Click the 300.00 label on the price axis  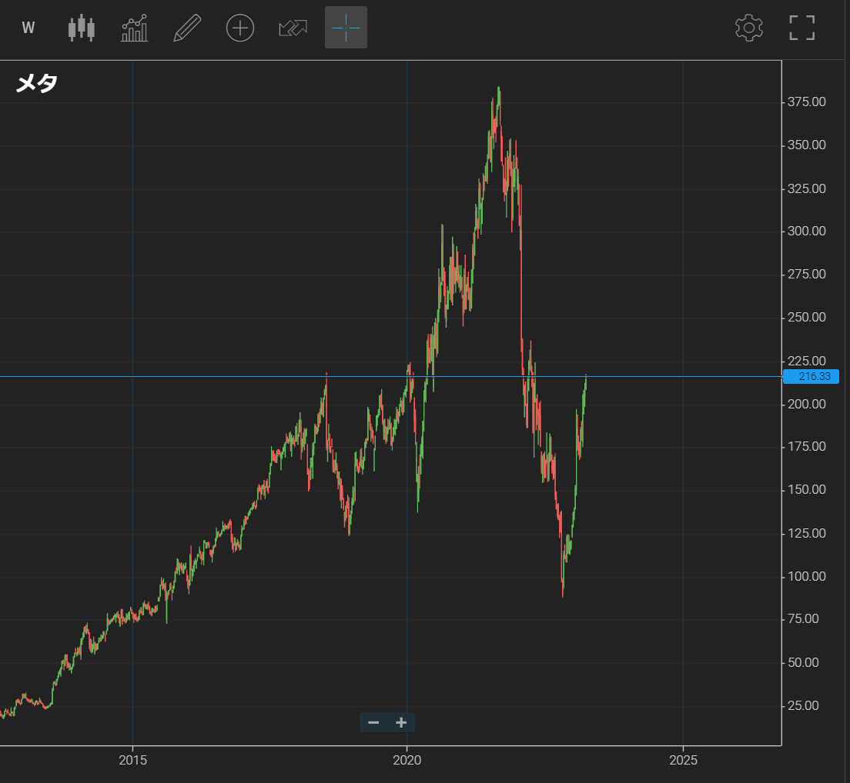pos(806,232)
